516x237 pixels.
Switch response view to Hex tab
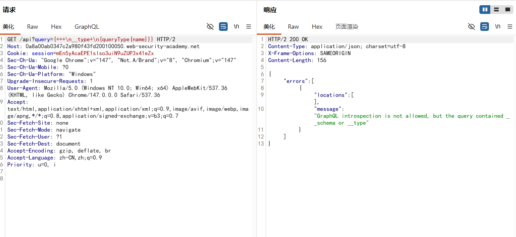(x=317, y=27)
